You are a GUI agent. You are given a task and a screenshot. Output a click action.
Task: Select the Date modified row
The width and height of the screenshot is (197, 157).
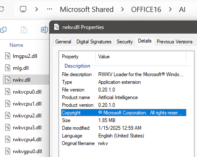pos(123,128)
